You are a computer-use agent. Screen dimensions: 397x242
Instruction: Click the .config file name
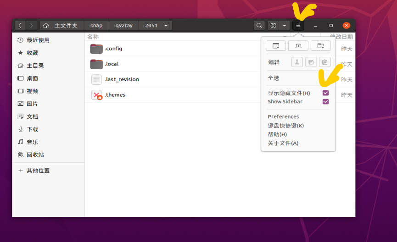coord(113,49)
